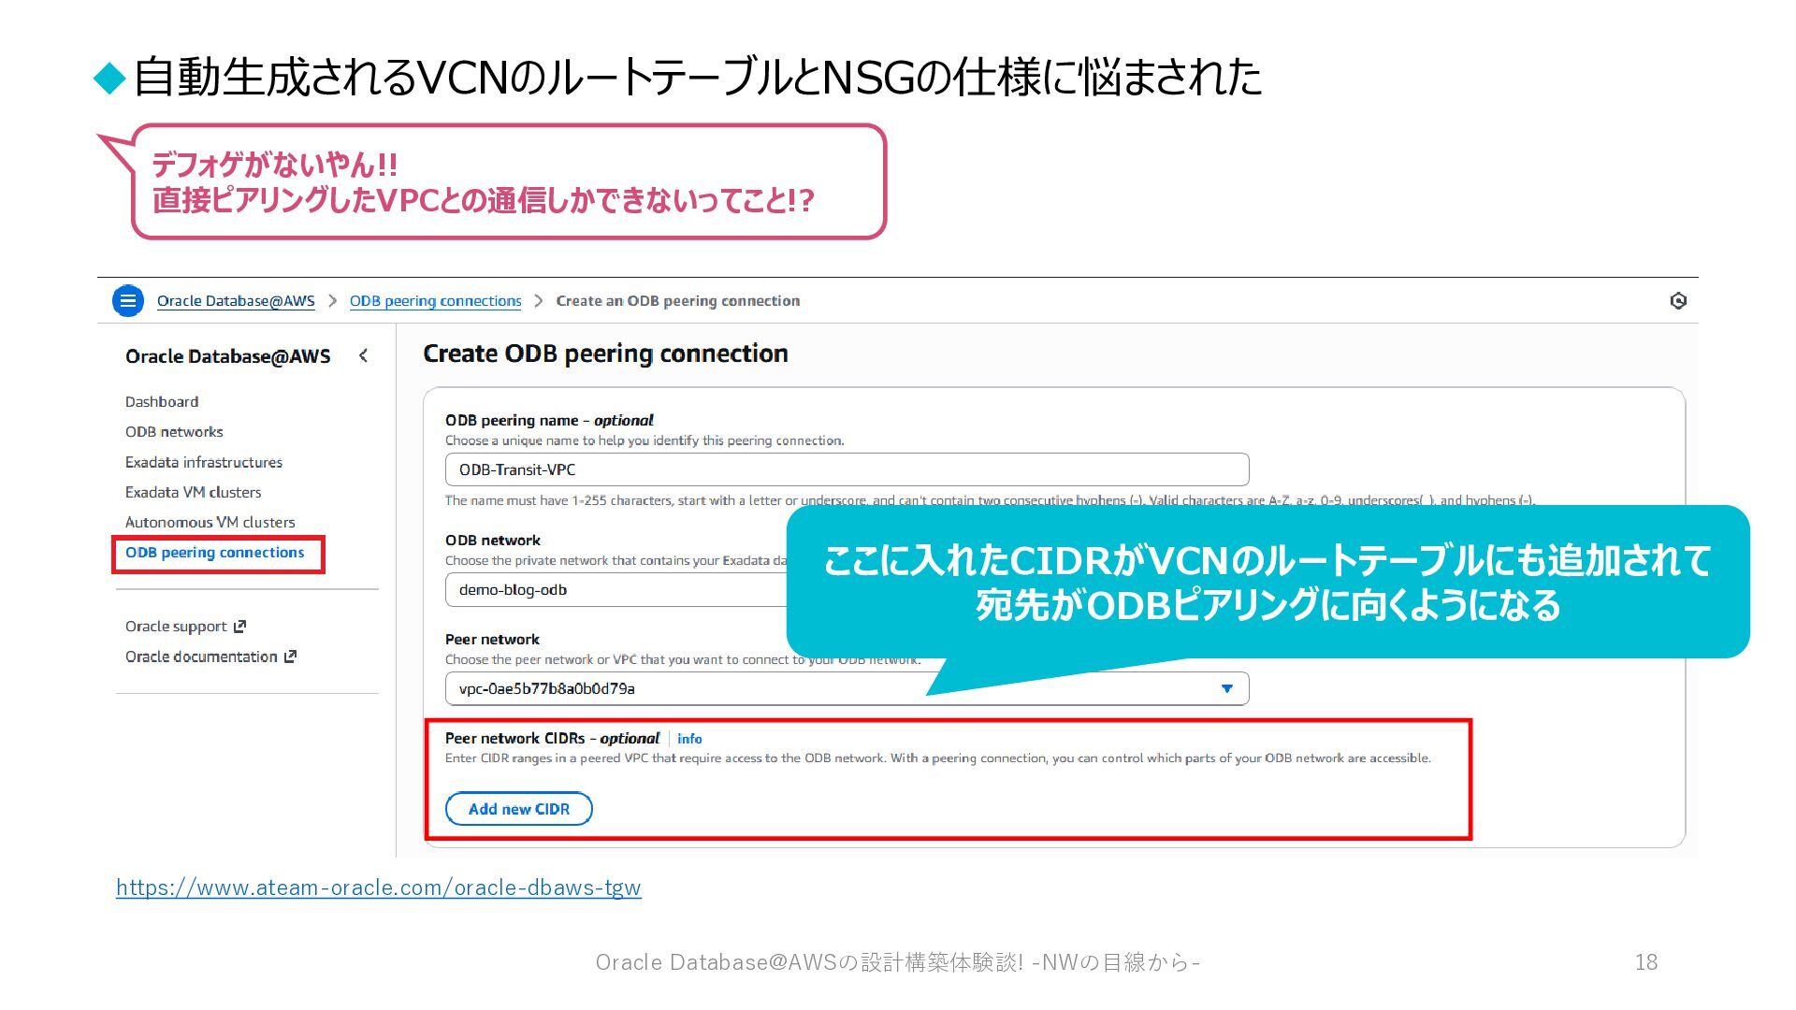Open Exadata VM clusters page

click(x=194, y=492)
